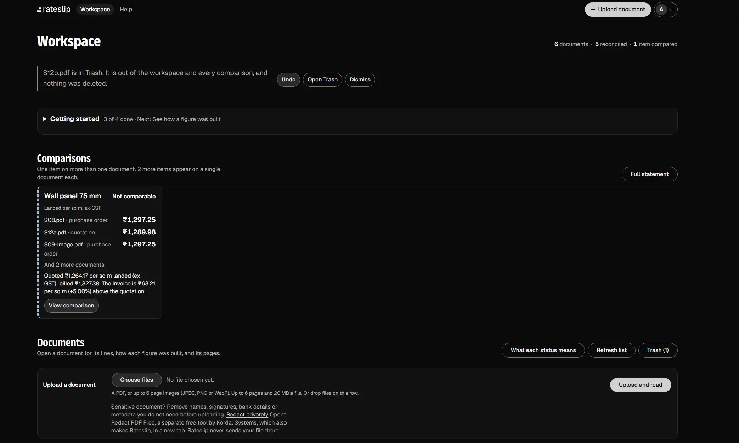Open What each status means
The image size is (739, 443).
pos(543,350)
